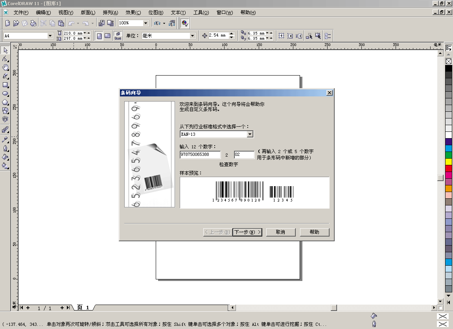Image resolution: width=453 pixels, height=329 pixels.
Task: Select the Polygon tool
Action: pos(5,102)
